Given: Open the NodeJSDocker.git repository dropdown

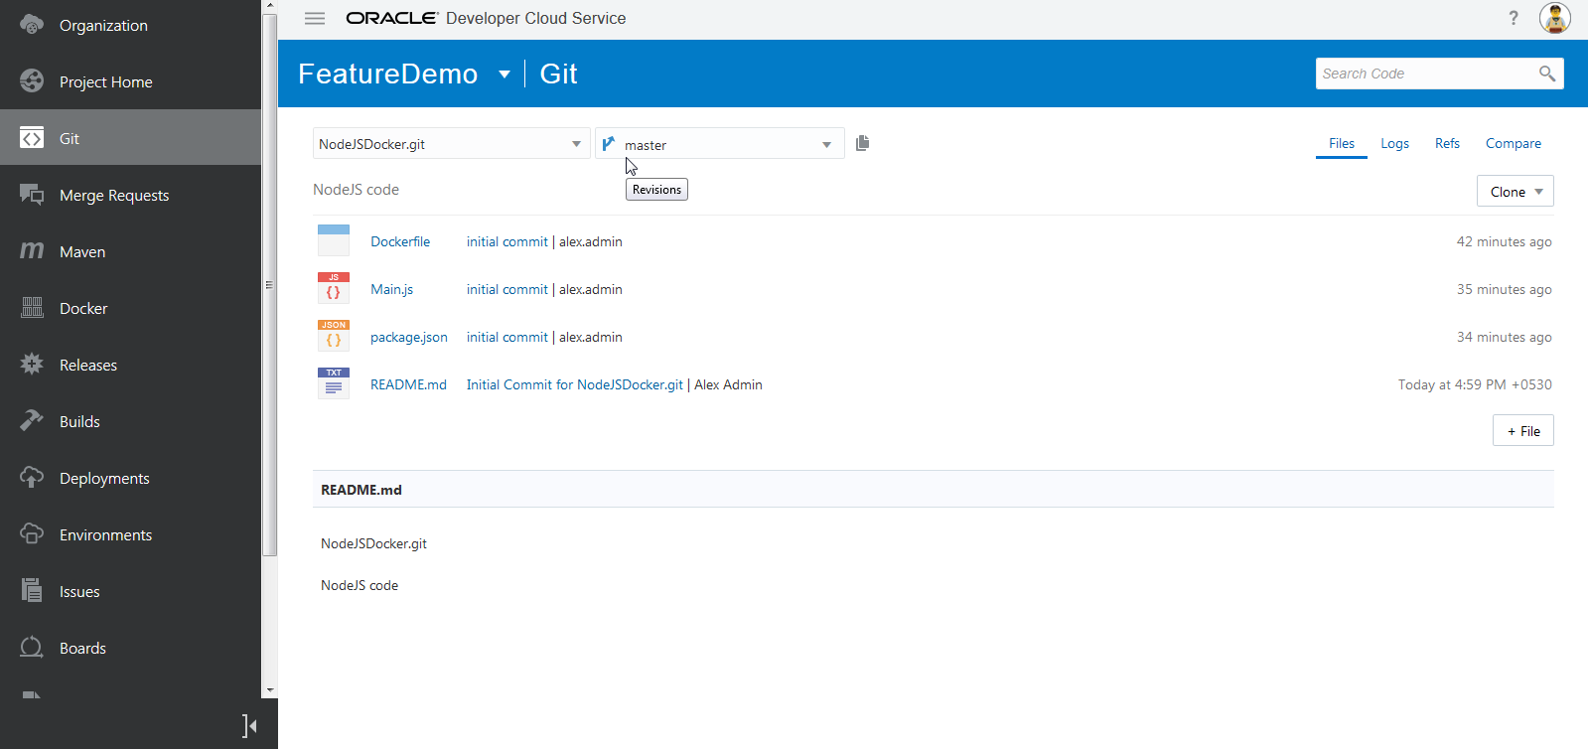Looking at the screenshot, I should 451,144.
